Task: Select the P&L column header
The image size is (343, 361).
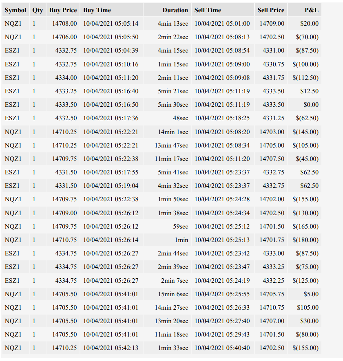Action: click(305, 10)
